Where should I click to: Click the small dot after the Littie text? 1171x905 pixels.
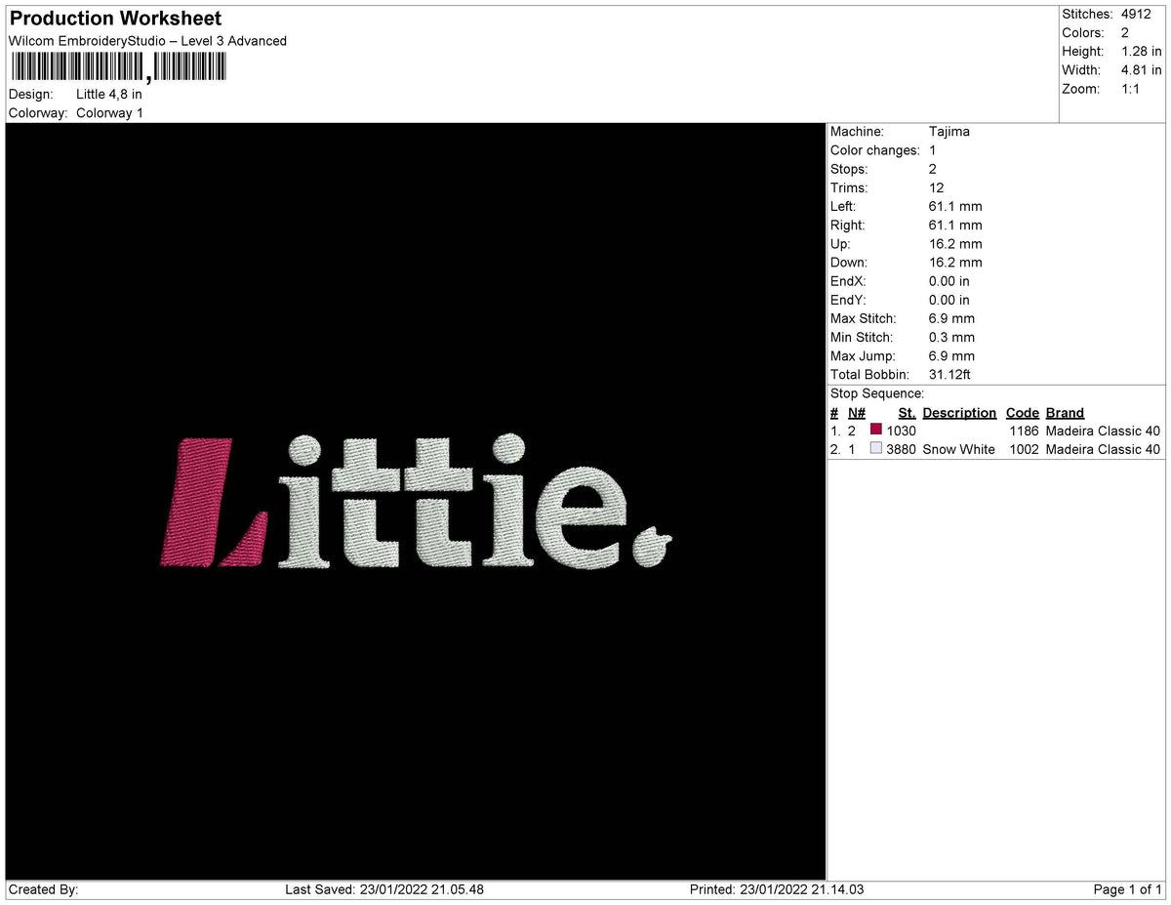click(x=652, y=546)
